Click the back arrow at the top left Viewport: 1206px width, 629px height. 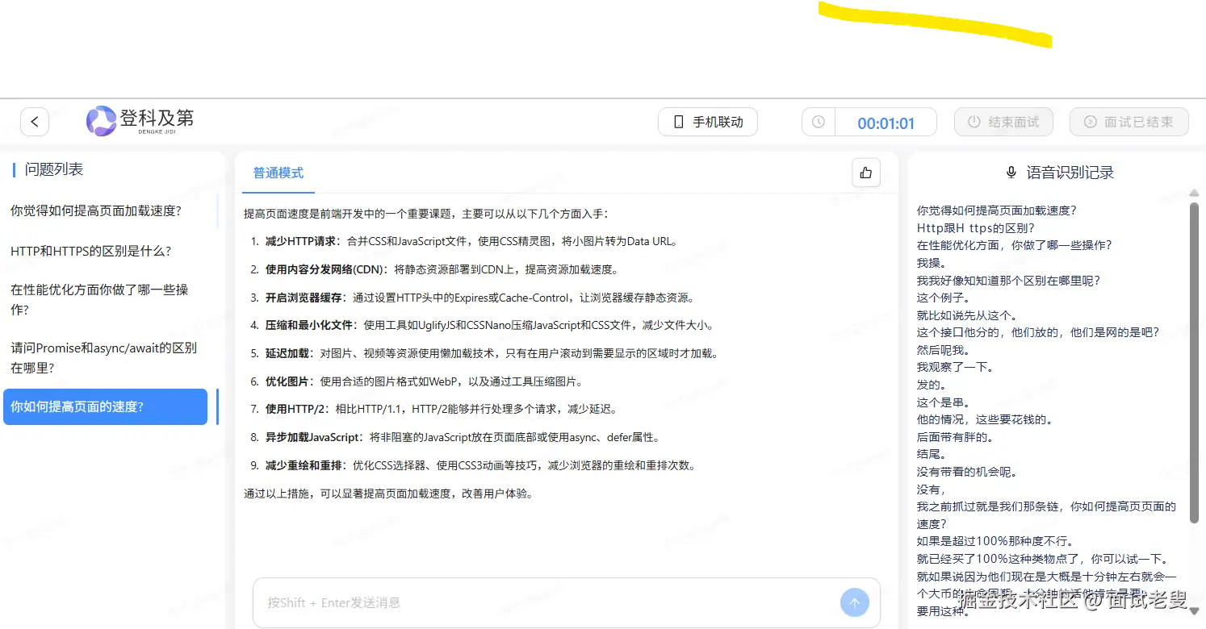tap(34, 121)
